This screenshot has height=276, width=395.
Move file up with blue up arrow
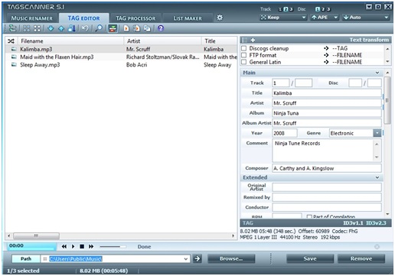point(61,28)
